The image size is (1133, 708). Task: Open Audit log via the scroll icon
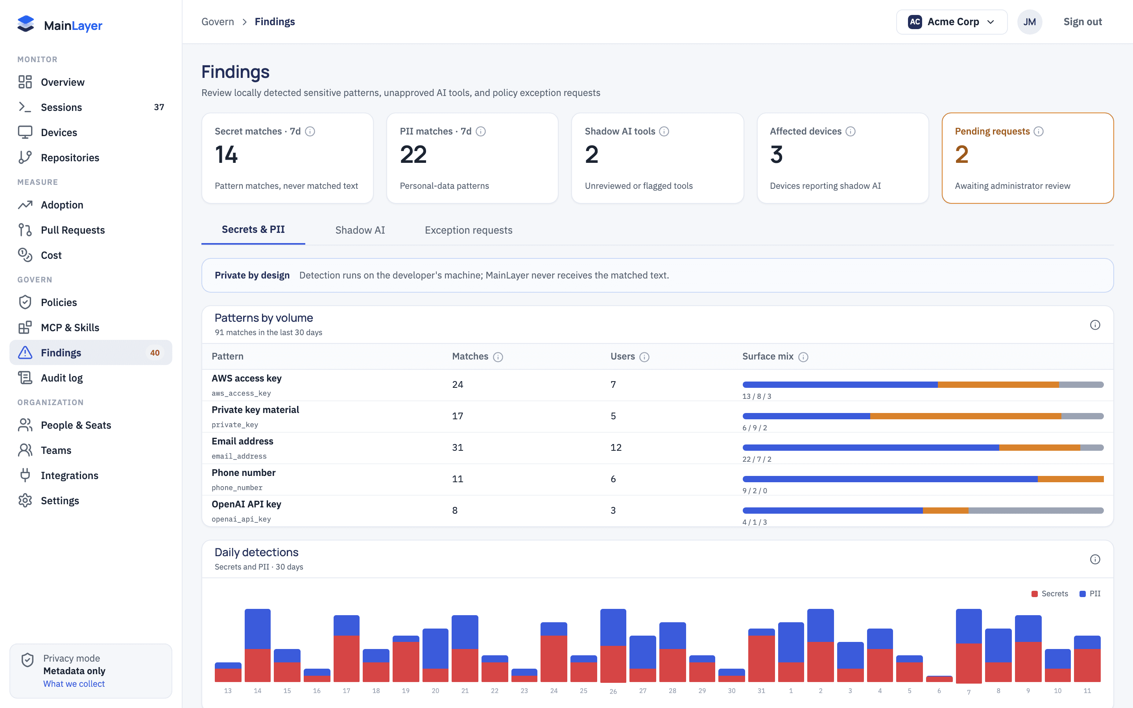25,378
